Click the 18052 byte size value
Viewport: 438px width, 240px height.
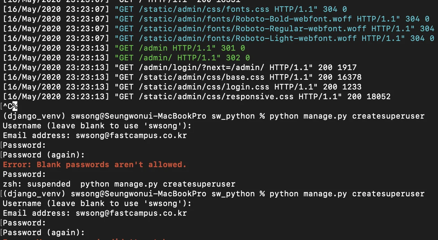[378, 97]
